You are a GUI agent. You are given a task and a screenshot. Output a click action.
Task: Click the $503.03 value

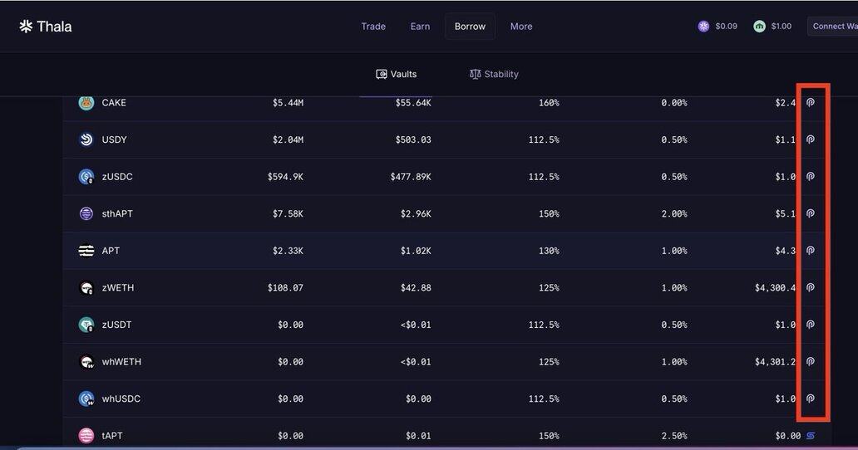[x=413, y=139]
